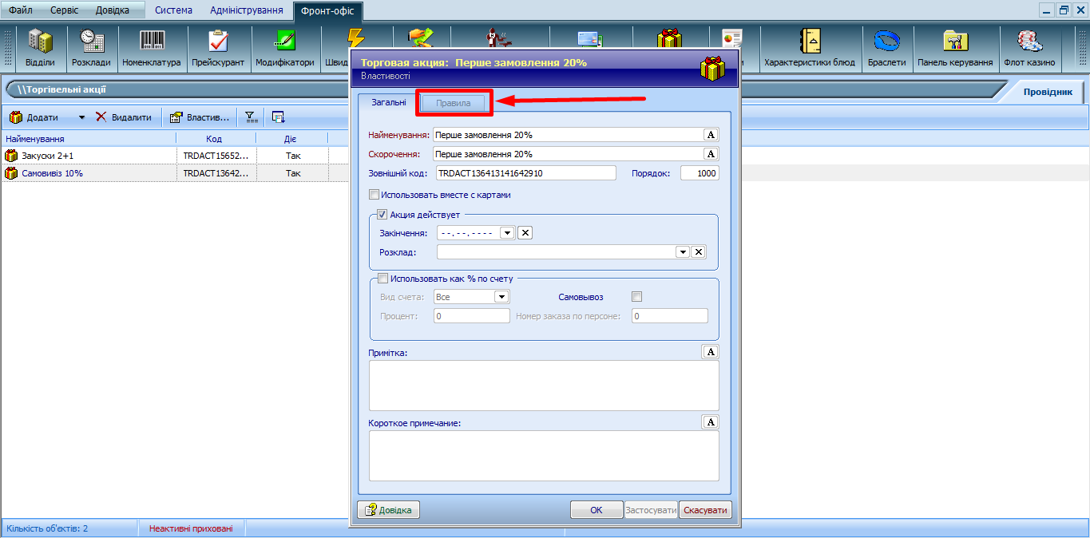Expand the Додати button dropdown arrow

click(81, 117)
